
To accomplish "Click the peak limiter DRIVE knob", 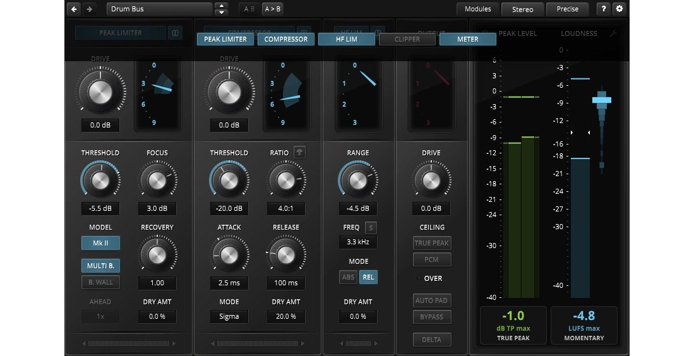I will pos(100,92).
